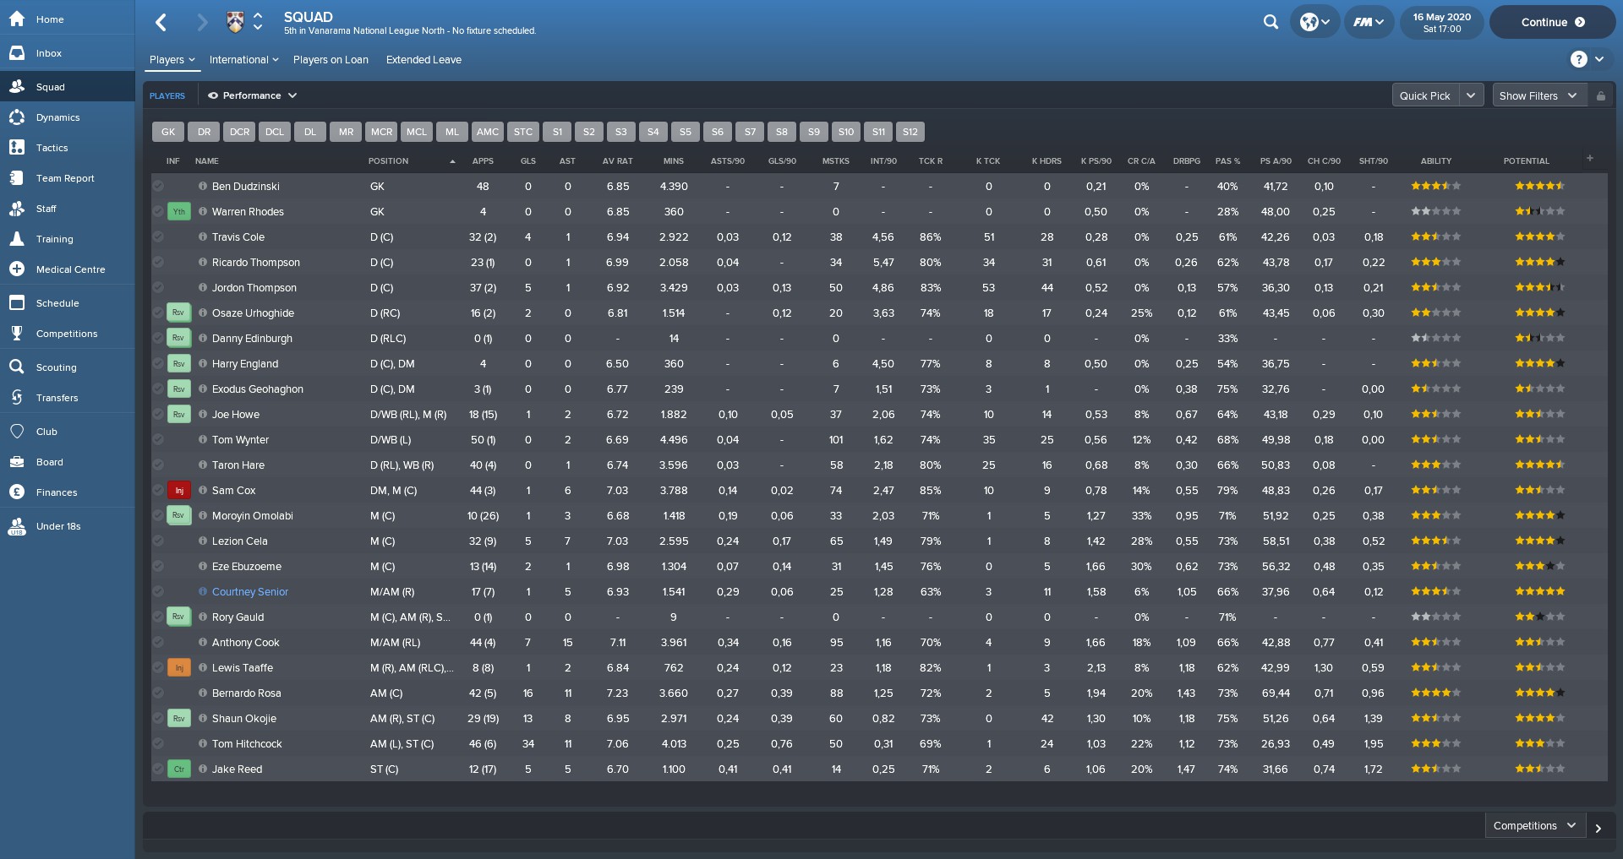Click the add column plus icon
This screenshot has height=859, width=1623.
coord(1590,159)
